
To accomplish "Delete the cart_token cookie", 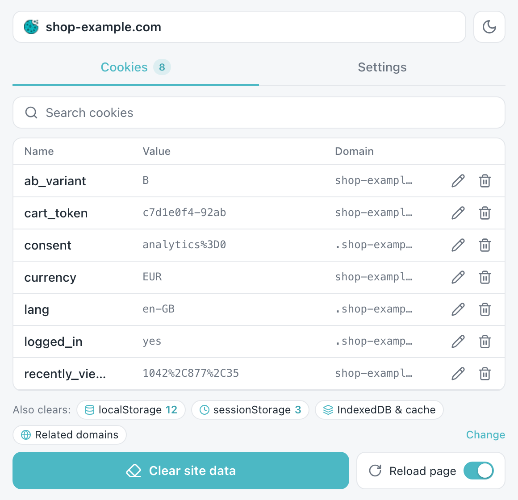I will (x=485, y=213).
